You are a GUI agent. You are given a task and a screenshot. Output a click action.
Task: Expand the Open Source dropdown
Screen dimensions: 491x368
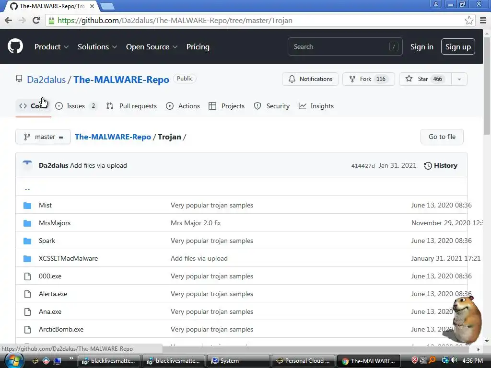[x=152, y=46]
